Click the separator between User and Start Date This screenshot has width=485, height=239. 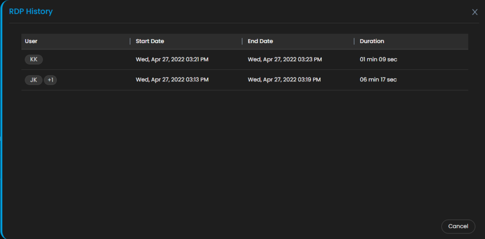pos(130,41)
